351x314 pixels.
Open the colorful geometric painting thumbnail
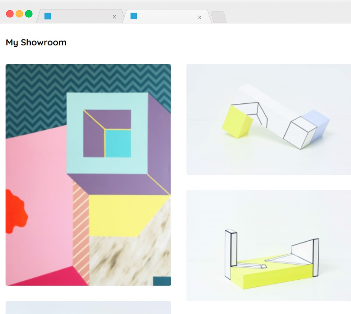[x=88, y=175]
